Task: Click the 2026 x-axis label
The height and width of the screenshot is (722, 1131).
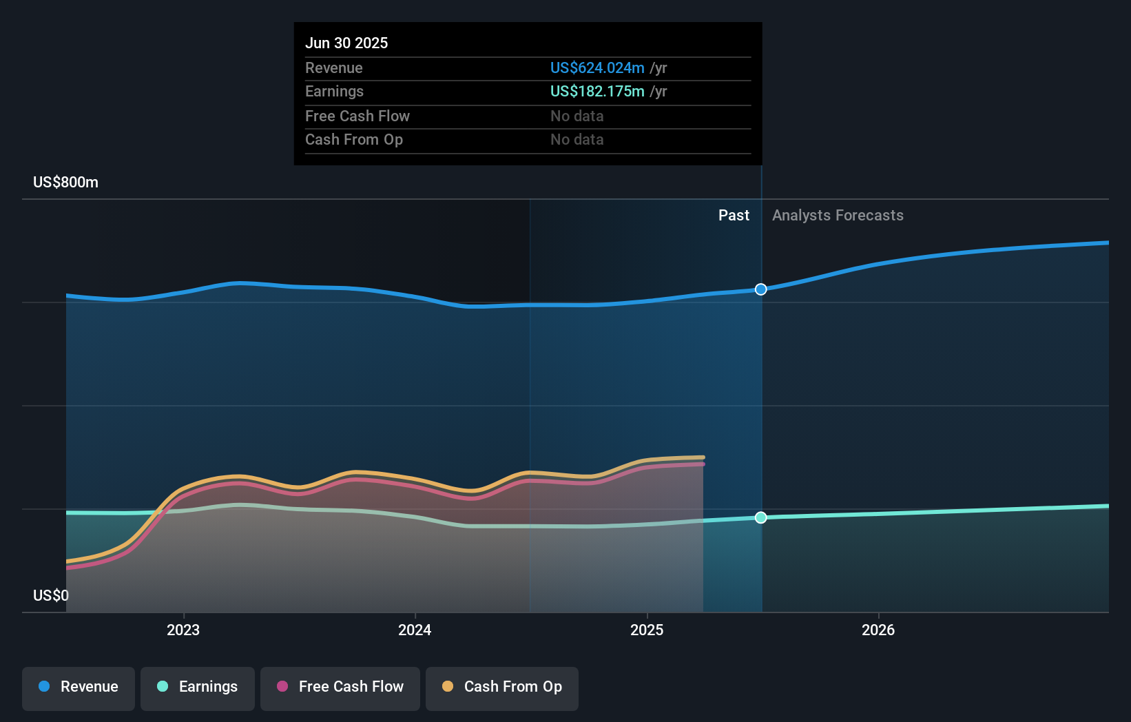Action: tap(878, 630)
